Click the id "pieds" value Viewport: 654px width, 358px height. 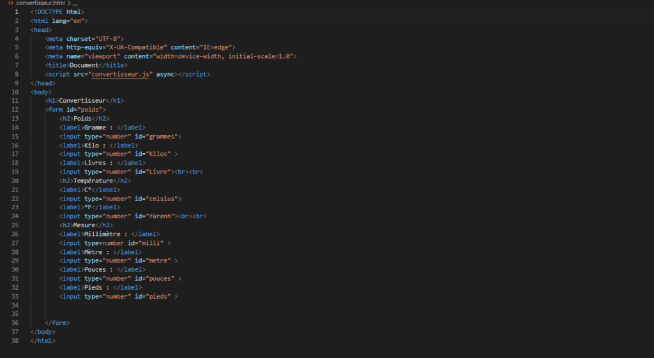pyautogui.click(x=158, y=297)
